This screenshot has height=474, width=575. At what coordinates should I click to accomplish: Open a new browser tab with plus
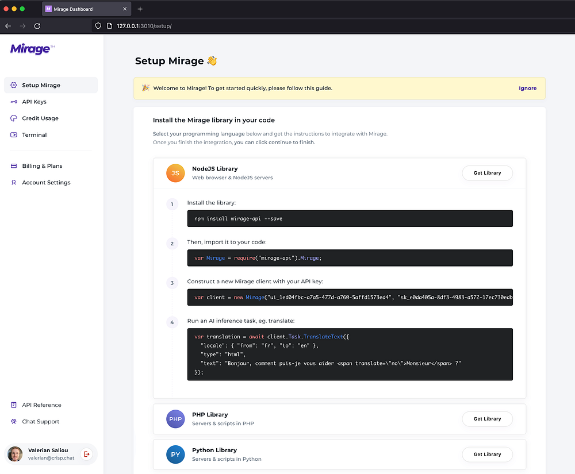point(140,9)
